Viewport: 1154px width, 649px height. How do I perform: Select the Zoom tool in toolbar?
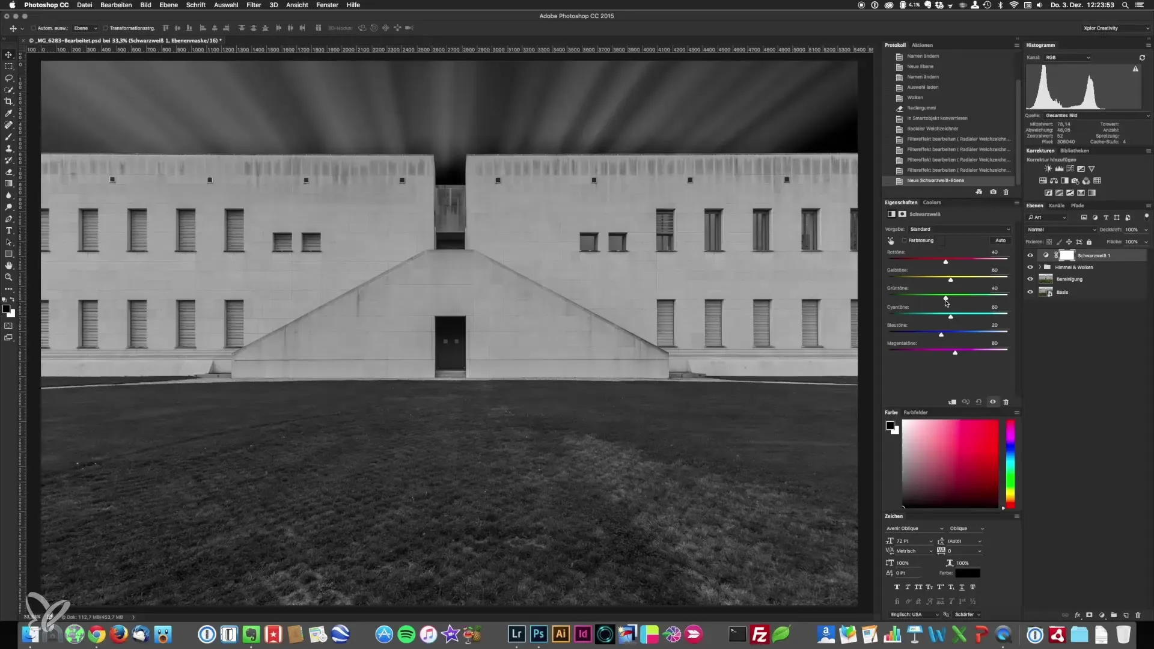tap(8, 278)
